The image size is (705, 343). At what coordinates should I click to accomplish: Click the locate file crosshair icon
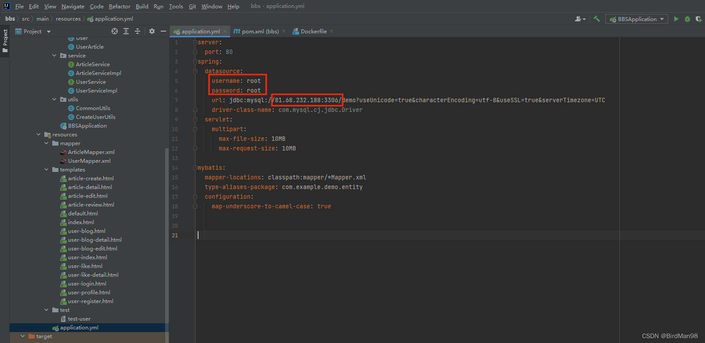tap(115, 31)
